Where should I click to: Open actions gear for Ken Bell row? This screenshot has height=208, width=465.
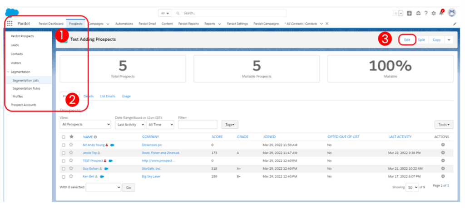click(x=443, y=176)
